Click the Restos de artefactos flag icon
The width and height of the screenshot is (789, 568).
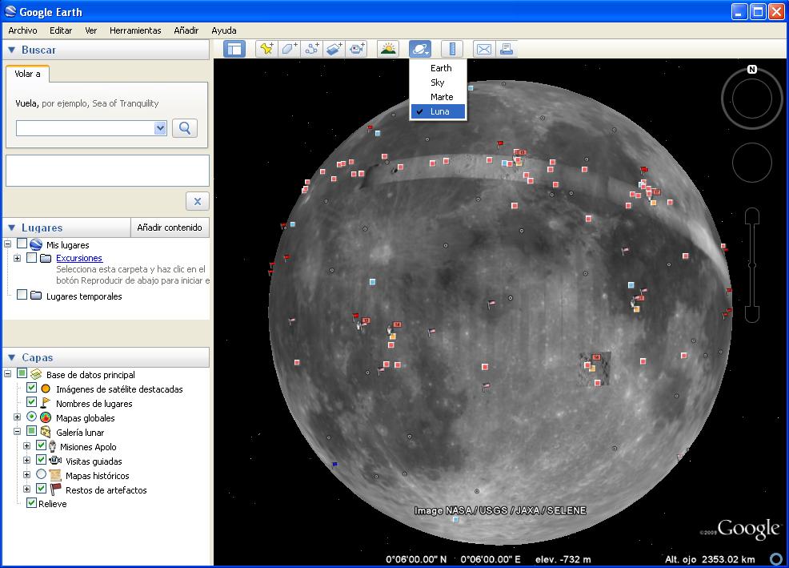click(x=55, y=489)
